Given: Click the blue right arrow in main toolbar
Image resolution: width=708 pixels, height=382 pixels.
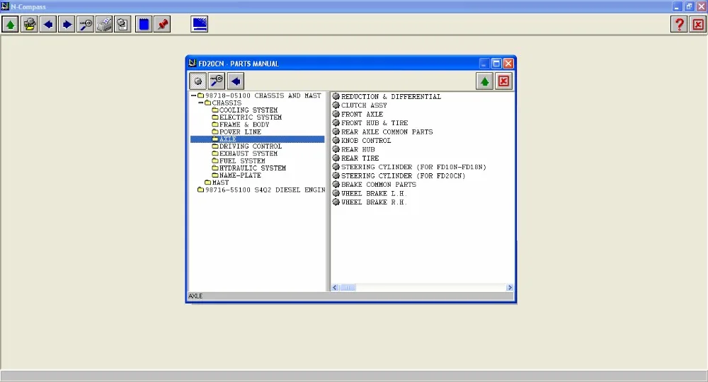Looking at the screenshot, I should [67, 24].
